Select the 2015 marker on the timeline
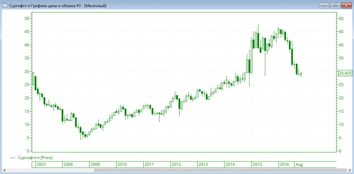The height and width of the screenshot is (174, 354). [x=257, y=164]
